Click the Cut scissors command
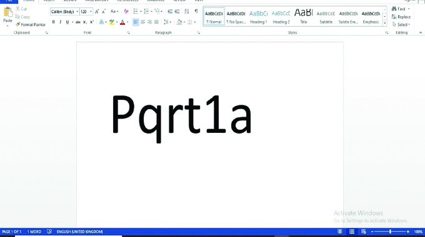This screenshot has width=425, height=237. pyautogui.click(x=21, y=9)
